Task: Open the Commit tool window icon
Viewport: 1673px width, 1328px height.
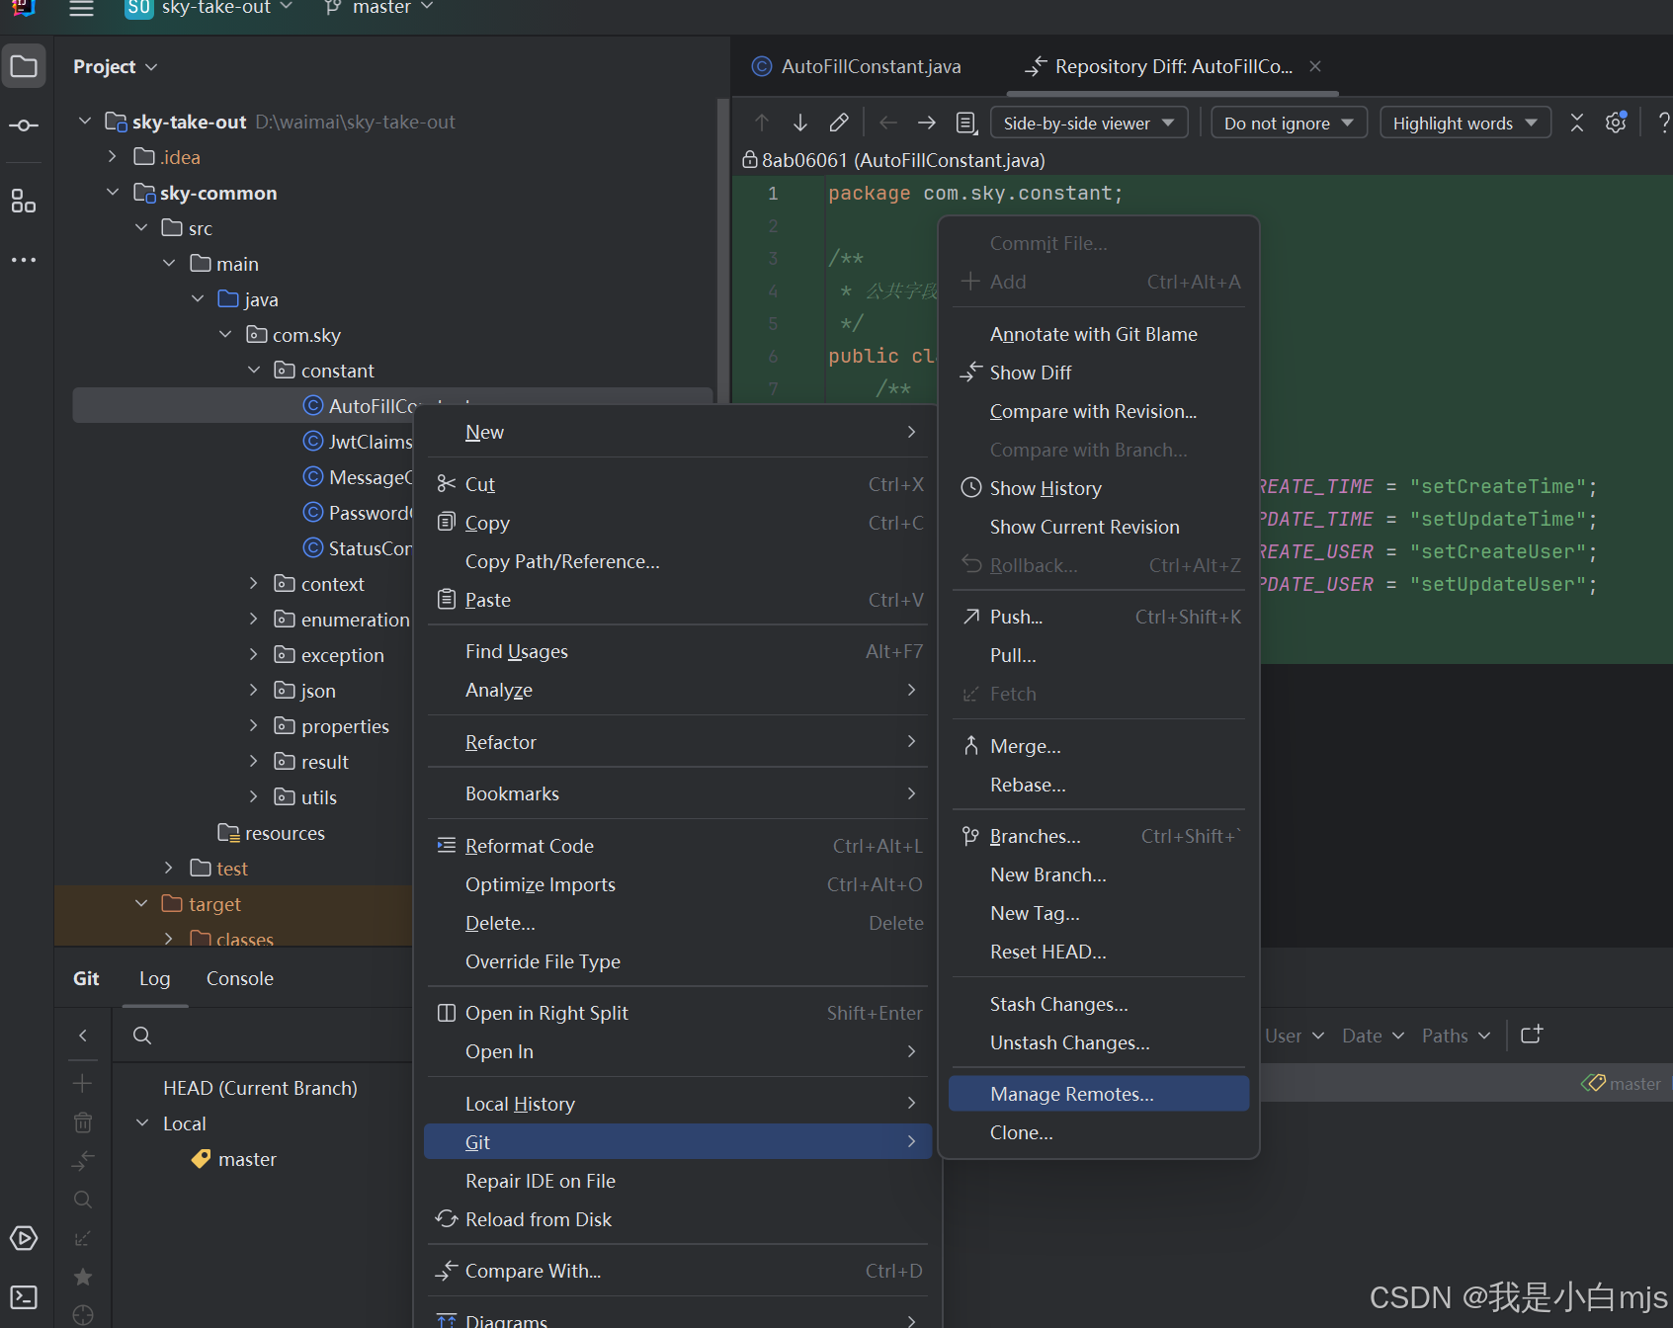Action: (24, 125)
